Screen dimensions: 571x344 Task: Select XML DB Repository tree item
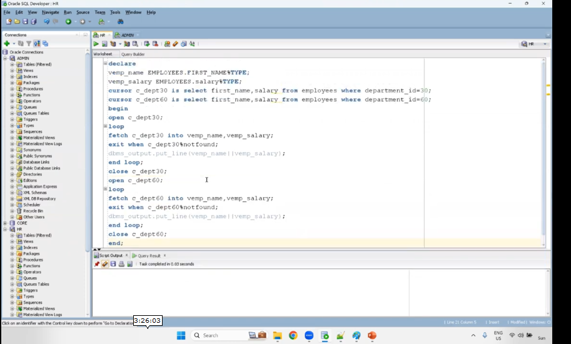pos(39,199)
